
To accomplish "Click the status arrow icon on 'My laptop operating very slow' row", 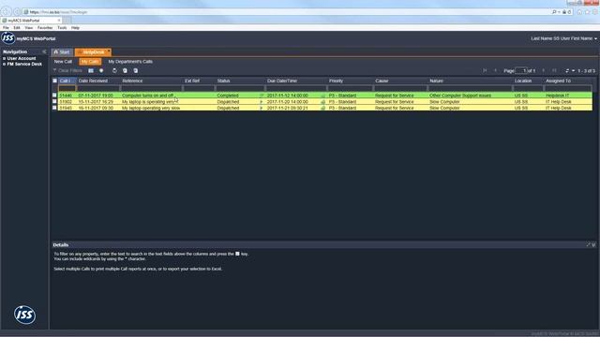I will click(x=262, y=108).
